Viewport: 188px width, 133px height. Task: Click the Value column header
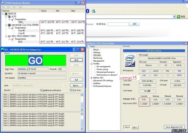[x=47, y=11]
